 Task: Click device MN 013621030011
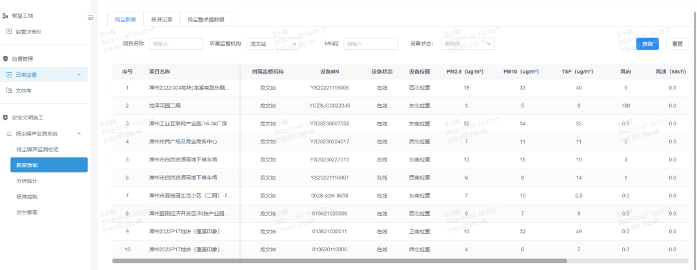[x=329, y=231]
